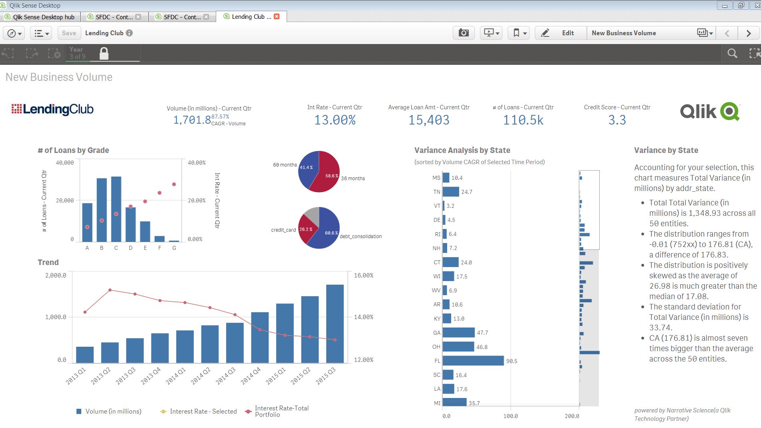
Task: Click Interest Rate - Selected legend swatch
Action: 163,411
